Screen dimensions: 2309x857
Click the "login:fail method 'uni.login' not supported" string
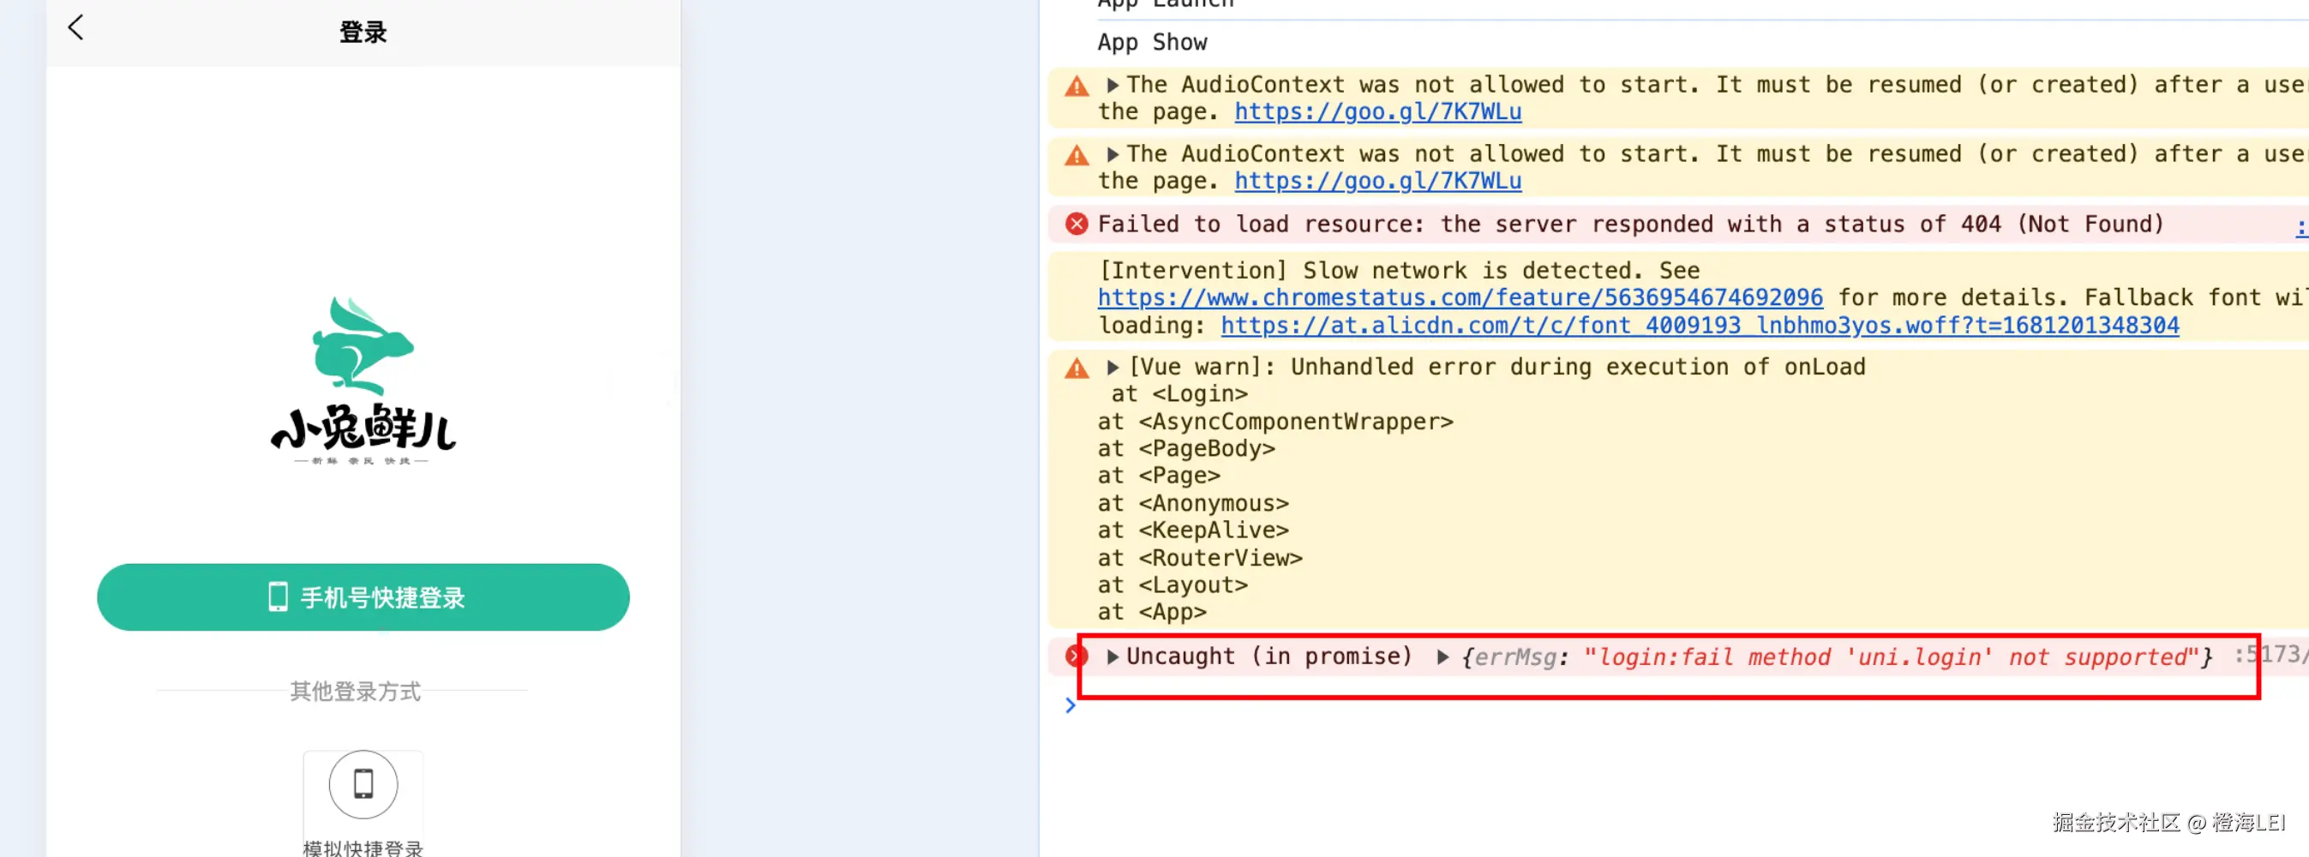[x=1892, y=657]
